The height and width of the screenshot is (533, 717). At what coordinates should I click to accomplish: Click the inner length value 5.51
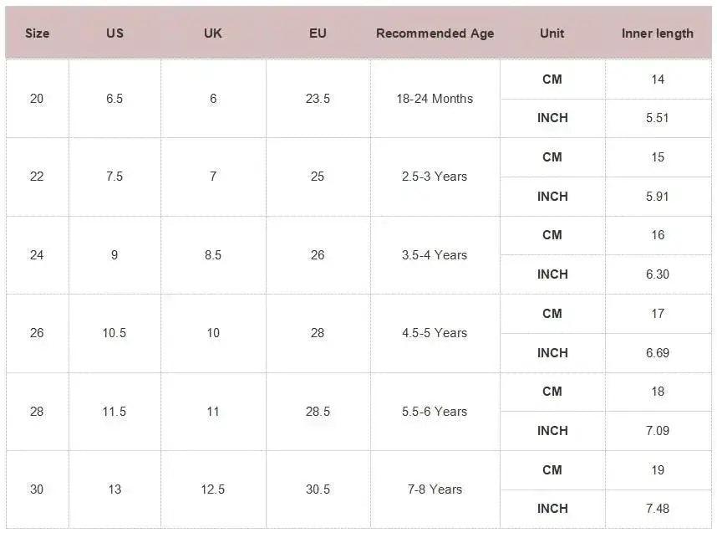(658, 118)
